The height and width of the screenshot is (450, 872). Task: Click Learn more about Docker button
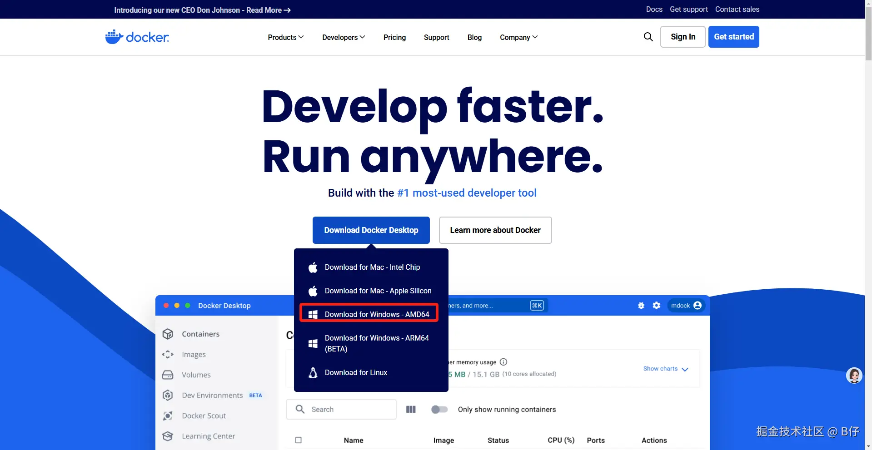(495, 230)
